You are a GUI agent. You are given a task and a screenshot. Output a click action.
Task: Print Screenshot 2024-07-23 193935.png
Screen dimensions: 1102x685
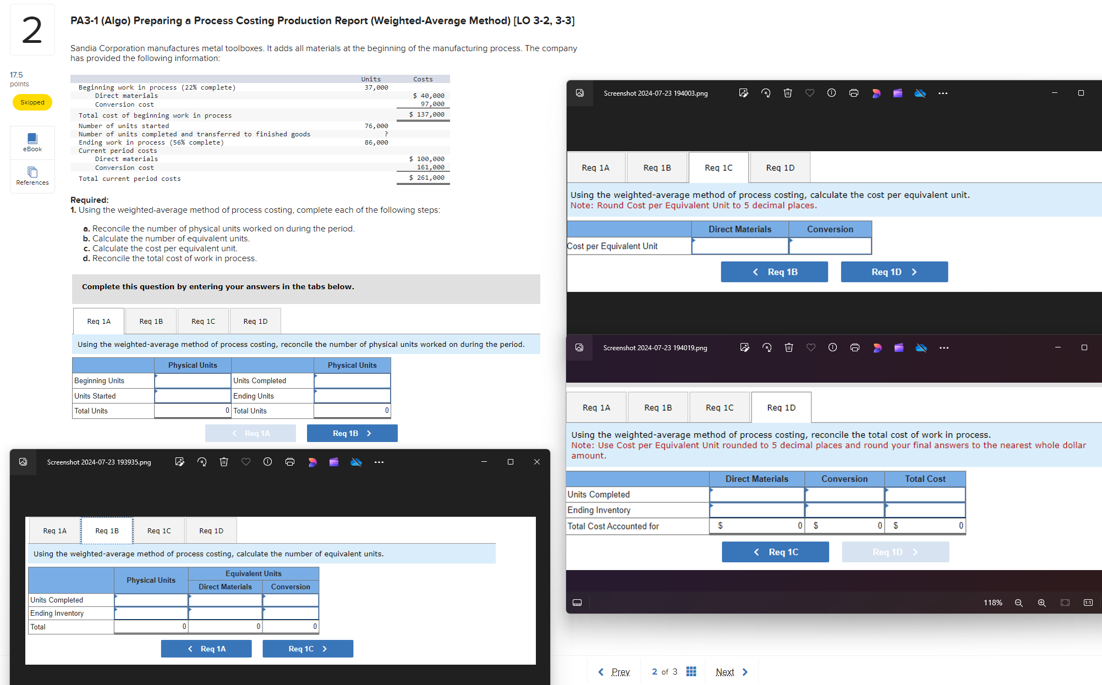[290, 462]
